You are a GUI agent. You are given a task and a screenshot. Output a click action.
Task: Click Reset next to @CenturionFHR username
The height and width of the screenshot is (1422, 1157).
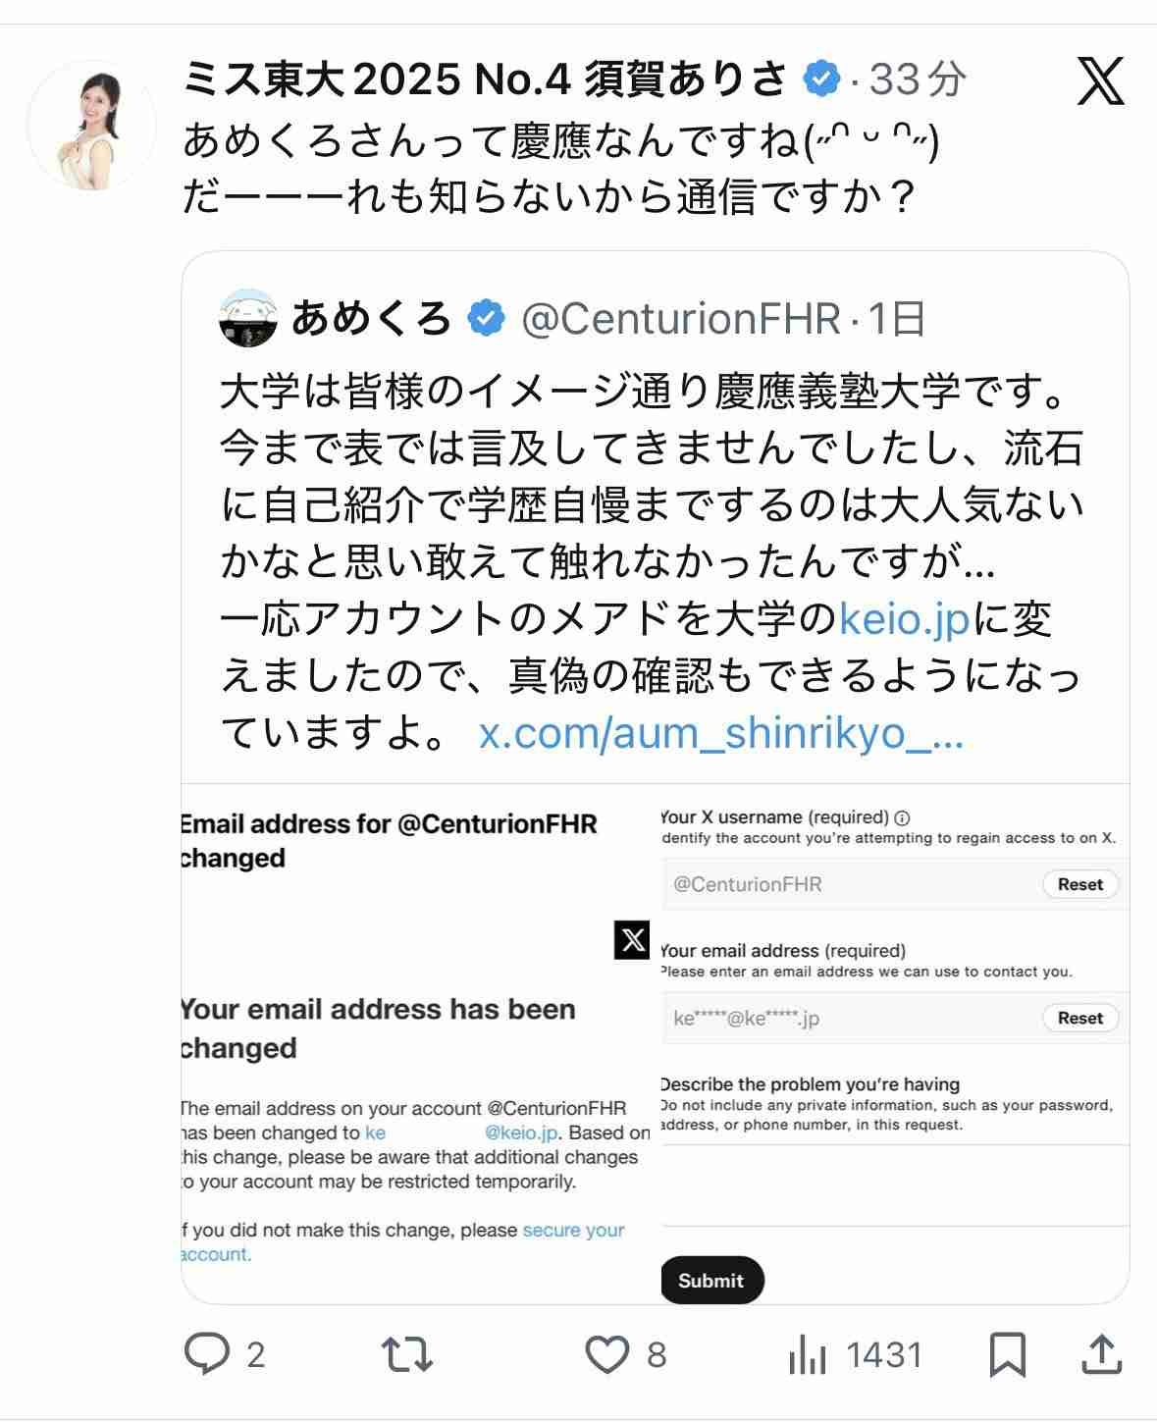pyautogui.click(x=1079, y=884)
